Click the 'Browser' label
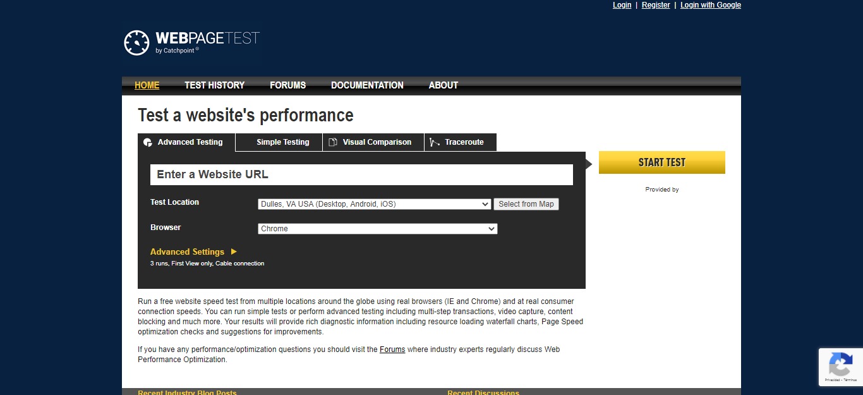This screenshot has width=863, height=395. tap(166, 228)
